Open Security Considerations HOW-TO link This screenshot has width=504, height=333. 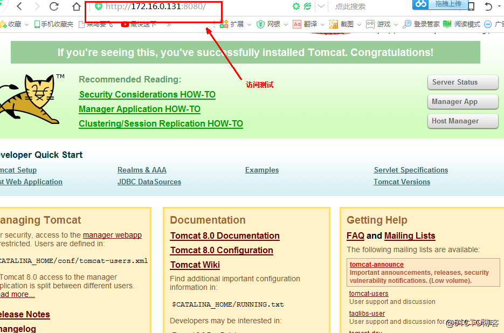point(147,94)
